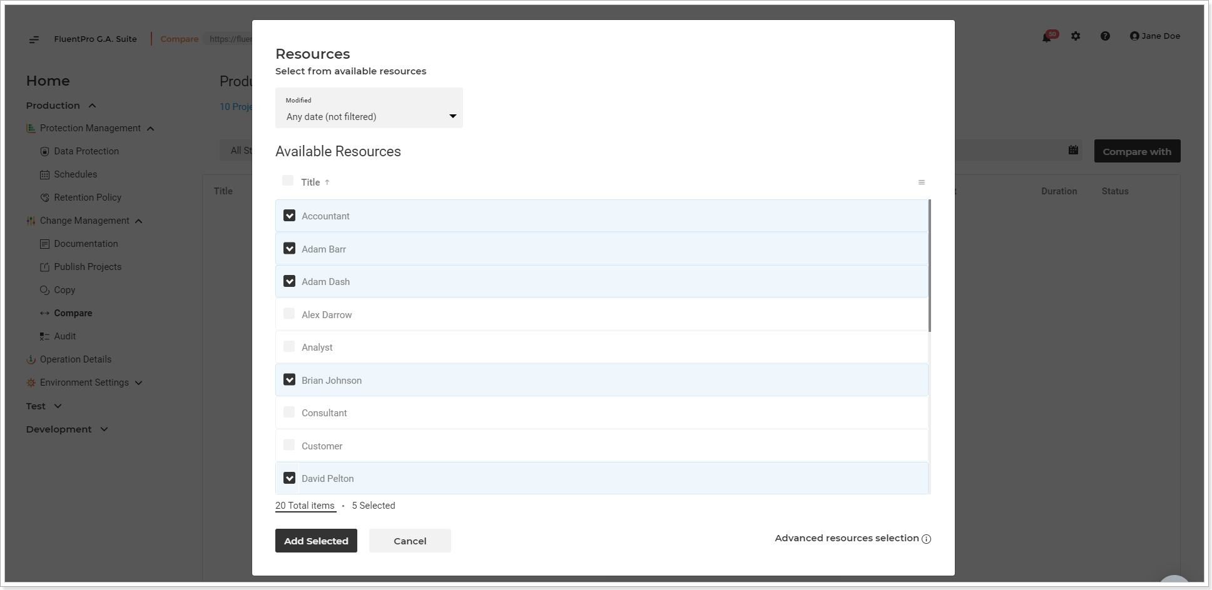Expand Environment Settings chevron
1212x590 pixels.
[139, 382]
